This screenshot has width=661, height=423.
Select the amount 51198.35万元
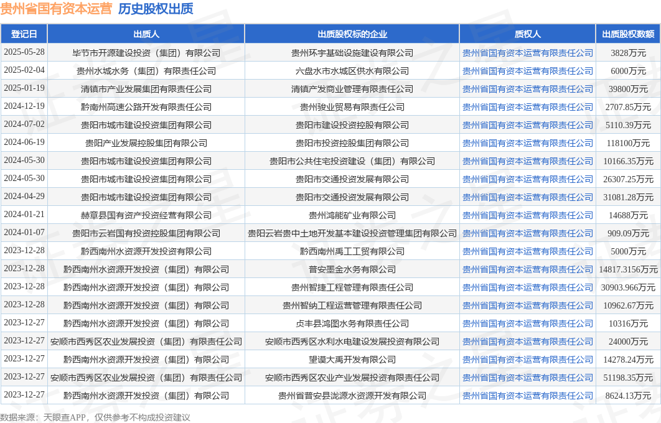628,378
